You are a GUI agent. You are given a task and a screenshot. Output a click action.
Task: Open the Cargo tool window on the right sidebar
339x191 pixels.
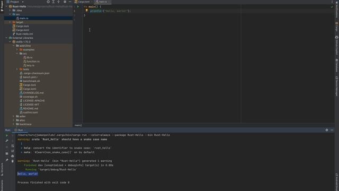tap(337, 27)
